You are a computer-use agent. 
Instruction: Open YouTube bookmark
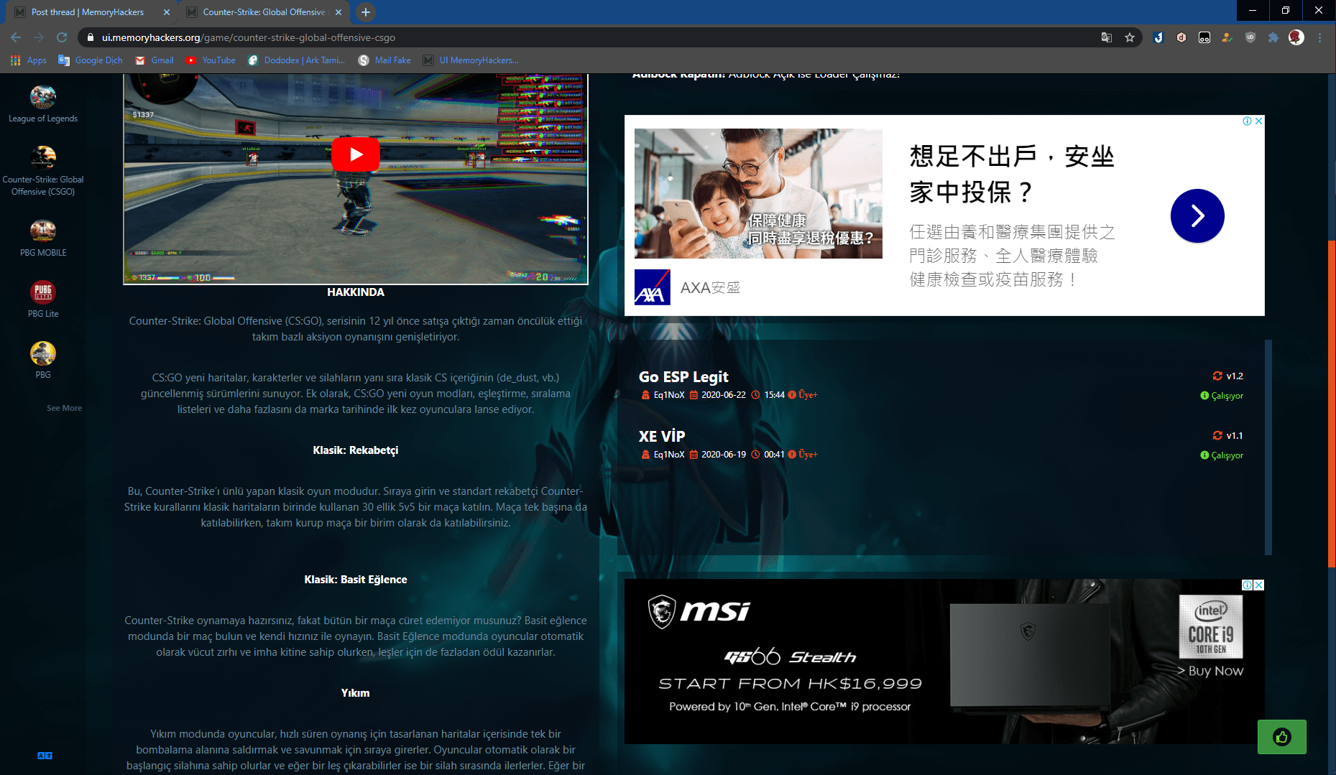click(211, 60)
